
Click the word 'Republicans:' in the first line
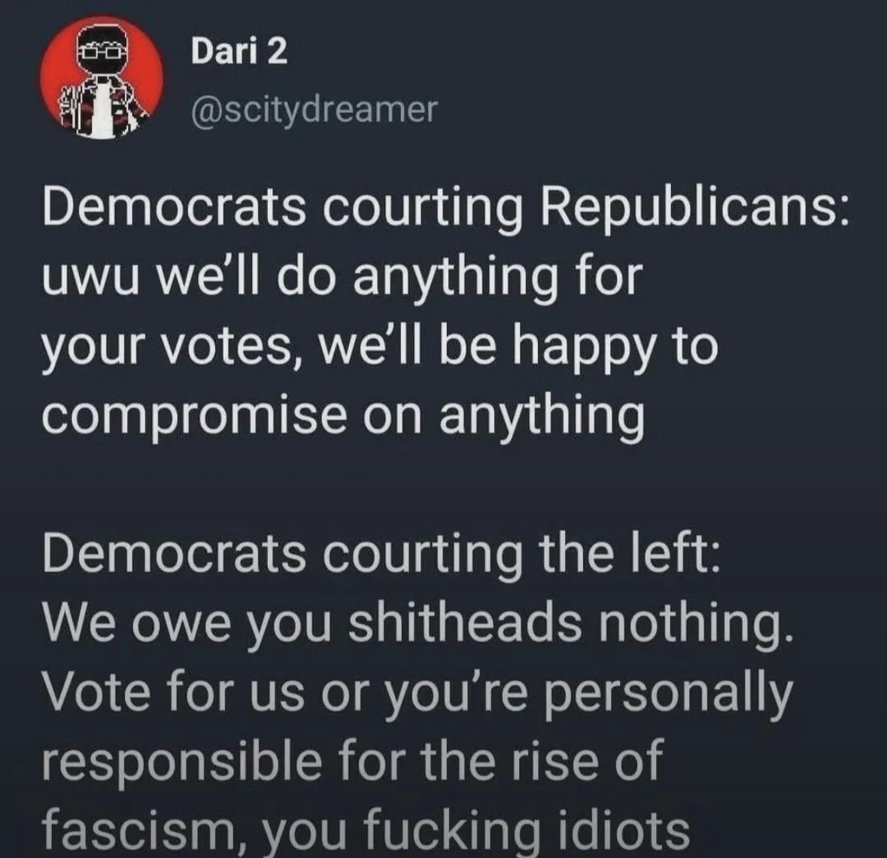coord(694,210)
